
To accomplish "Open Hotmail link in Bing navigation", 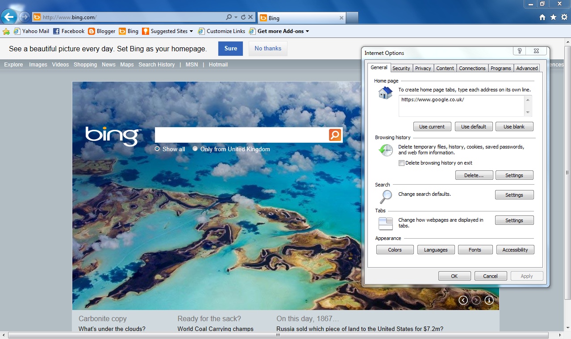I will [218, 65].
